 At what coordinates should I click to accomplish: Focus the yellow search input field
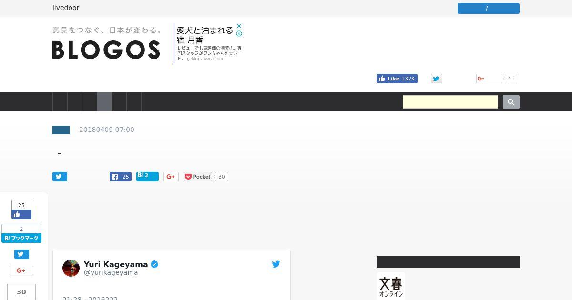coord(450,102)
